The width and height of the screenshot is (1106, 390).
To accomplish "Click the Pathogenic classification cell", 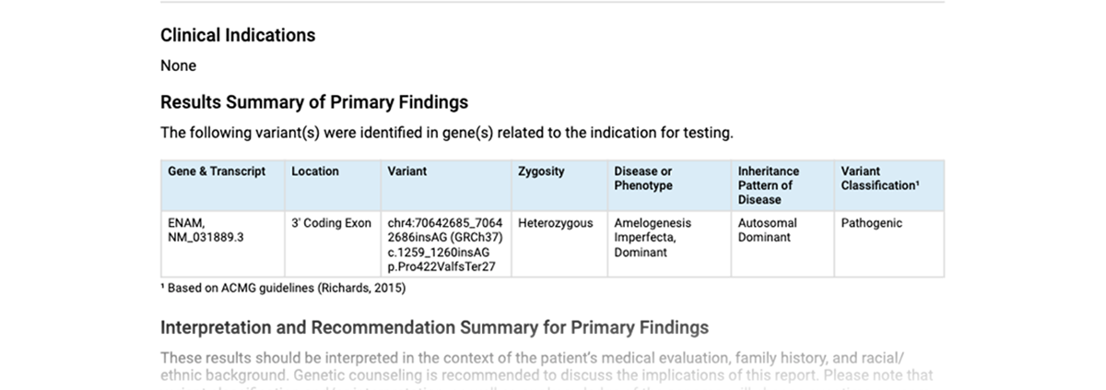I will point(872,223).
